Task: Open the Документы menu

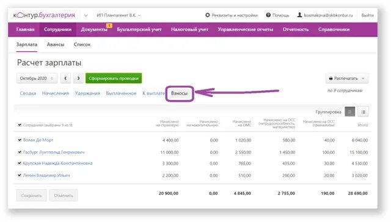Action: coord(94,29)
